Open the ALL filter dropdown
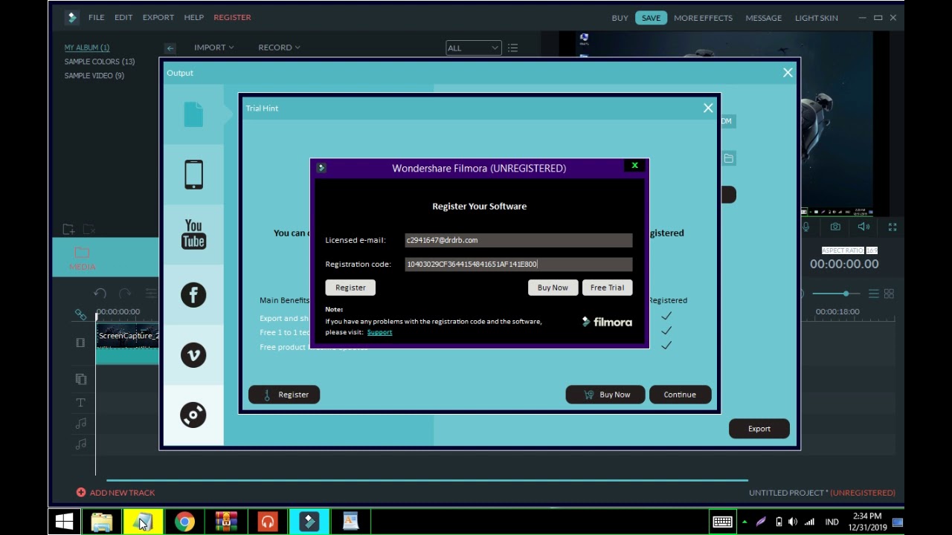 point(473,48)
